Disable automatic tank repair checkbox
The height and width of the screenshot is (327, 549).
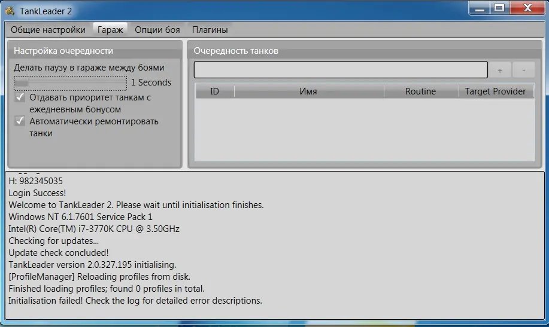20,121
